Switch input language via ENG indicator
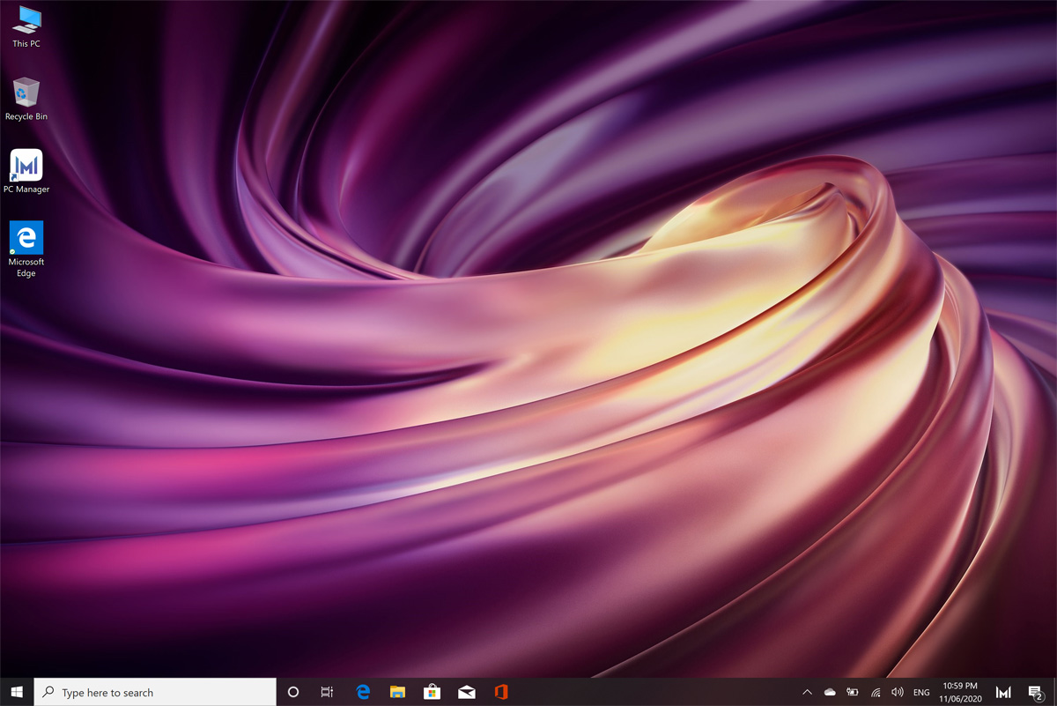The height and width of the screenshot is (706, 1057). (921, 692)
